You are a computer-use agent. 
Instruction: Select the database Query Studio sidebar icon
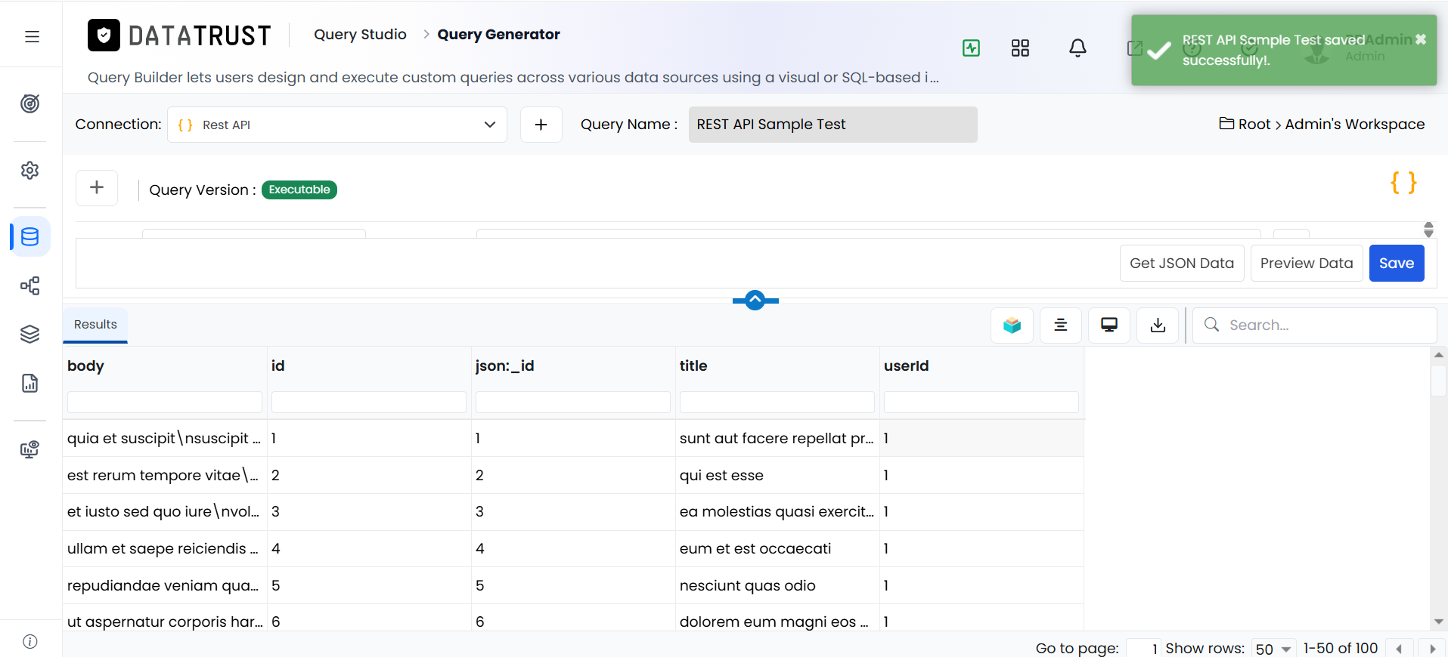(30, 236)
